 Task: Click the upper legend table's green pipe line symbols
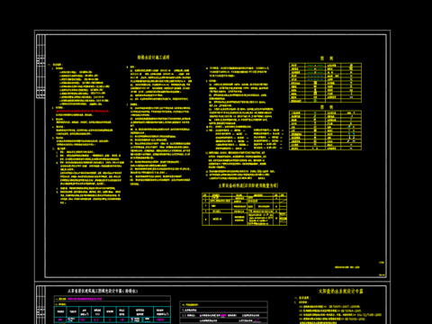315,68
